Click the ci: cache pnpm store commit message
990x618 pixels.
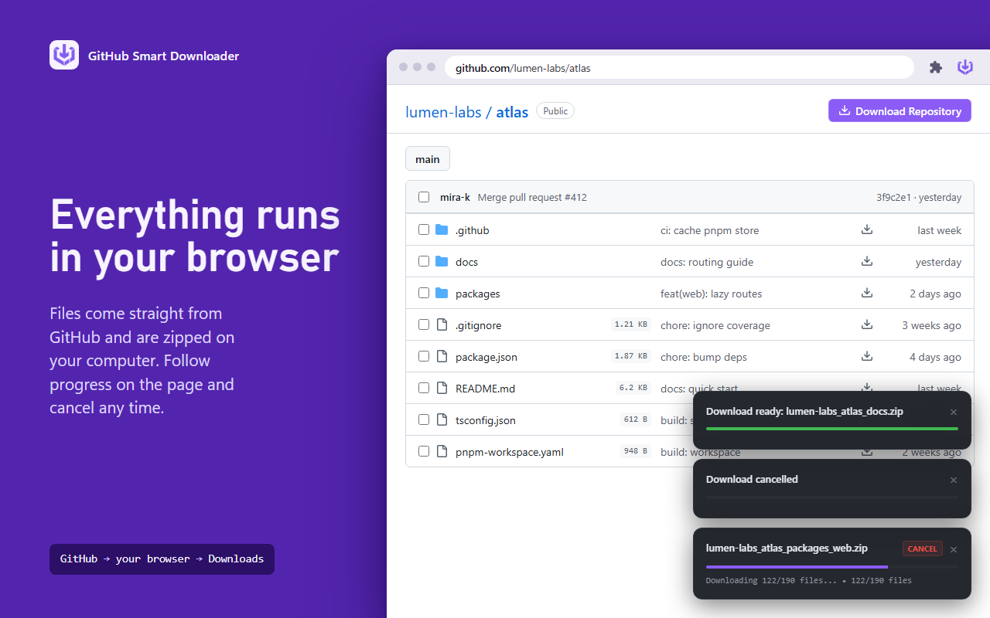(709, 230)
